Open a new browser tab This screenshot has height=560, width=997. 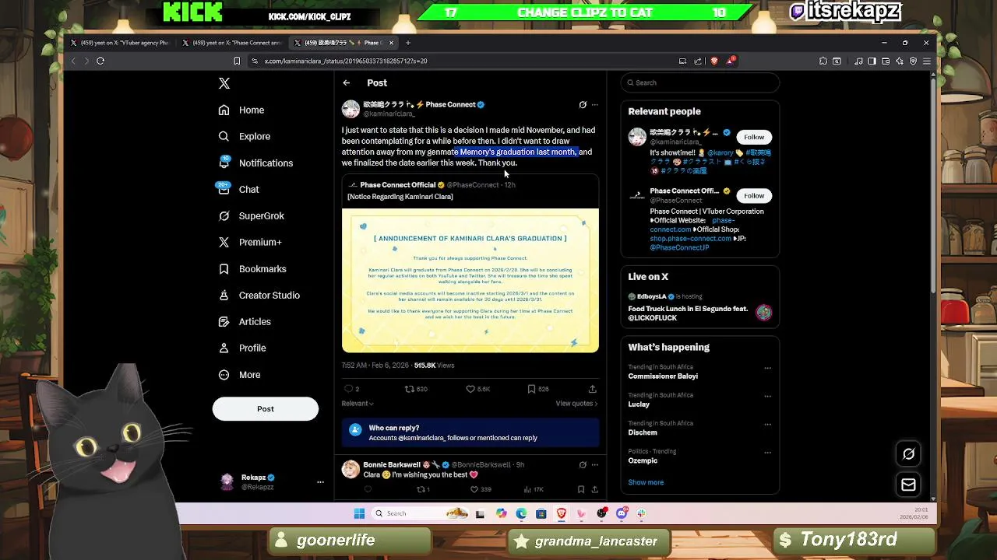coord(408,43)
